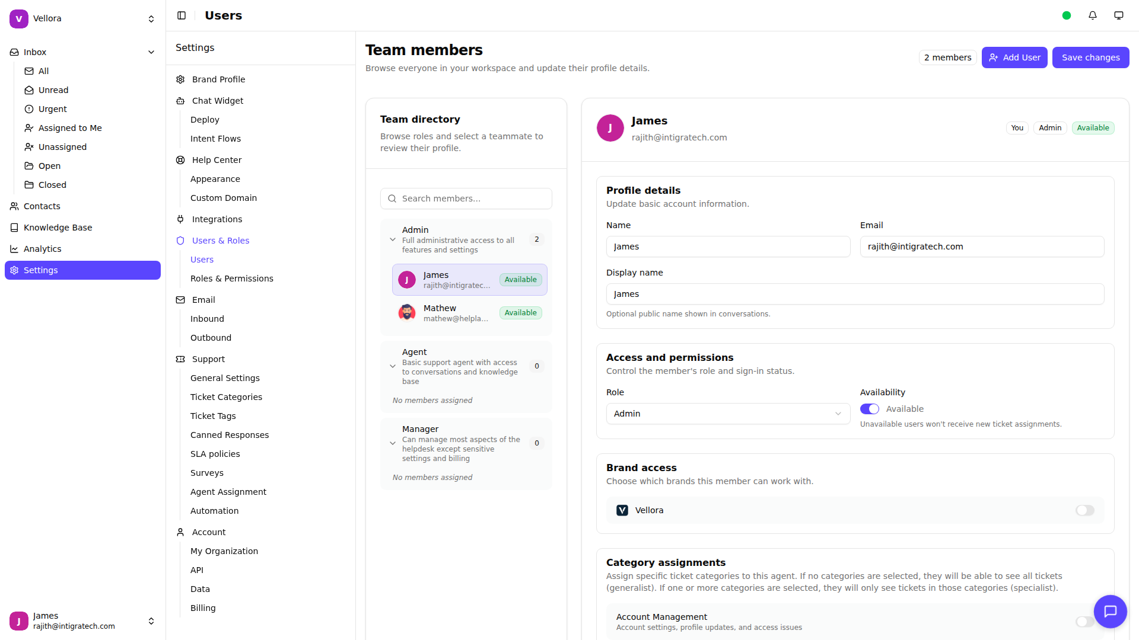
Task: Select Mathew in team directory
Action: (x=469, y=313)
